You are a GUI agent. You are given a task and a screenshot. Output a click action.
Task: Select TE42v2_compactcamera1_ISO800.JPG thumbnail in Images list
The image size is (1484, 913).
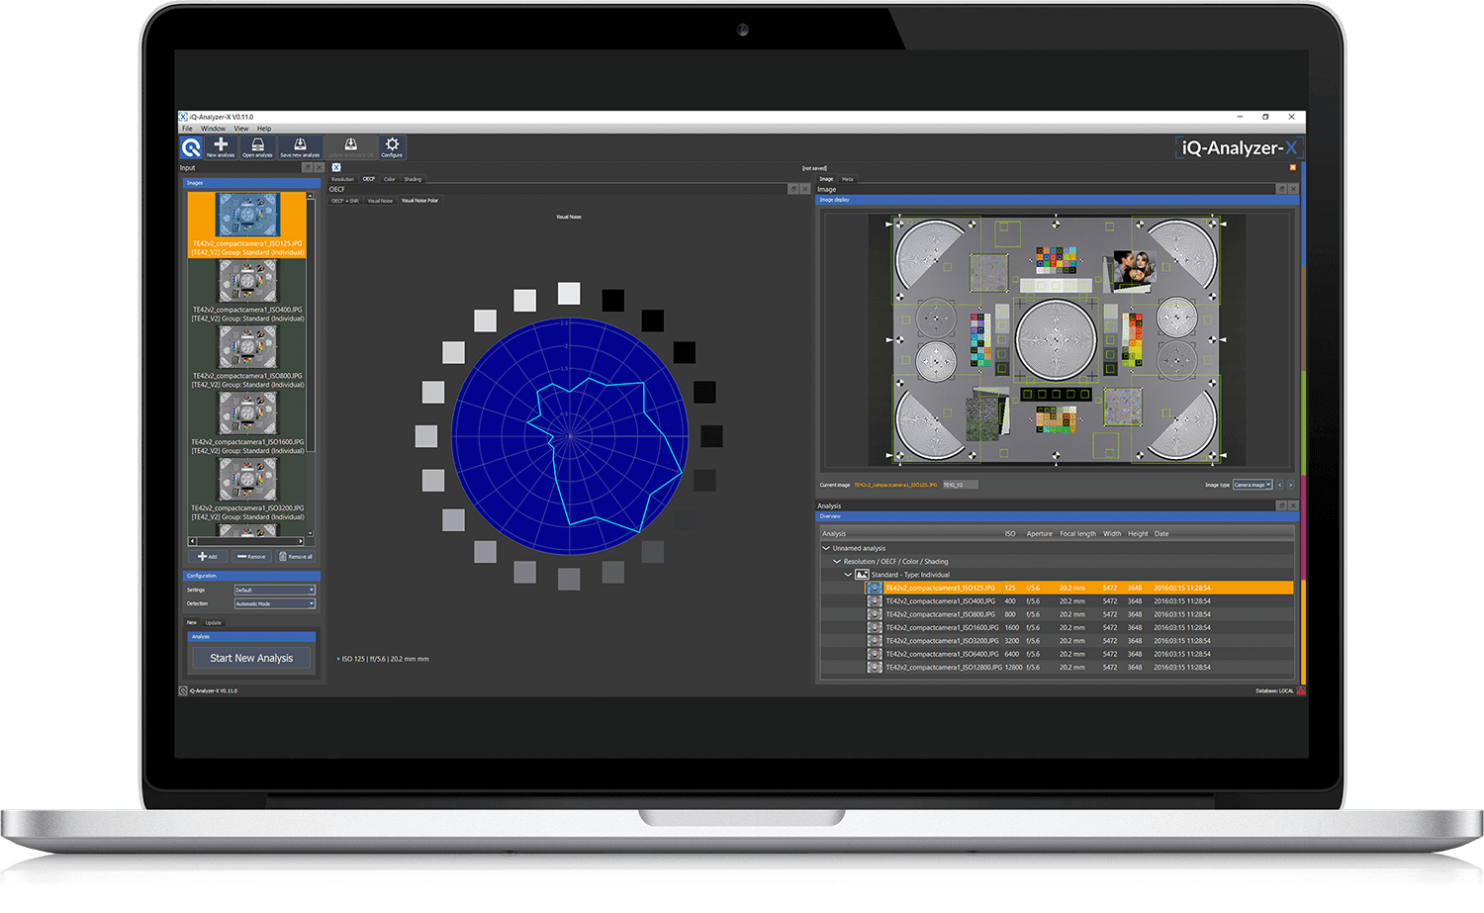point(247,358)
